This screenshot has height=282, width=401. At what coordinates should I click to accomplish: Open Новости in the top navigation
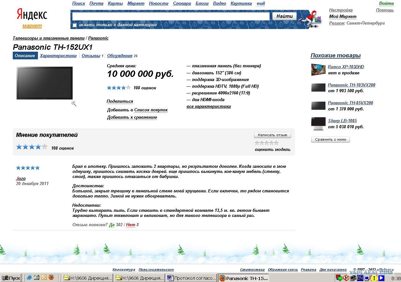coord(159,3)
